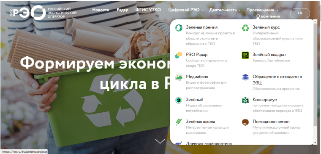Viewport: 321px width, 154px height.
Task: Click 'Конкурс Арт-объектов' description text
Action: coord(271,60)
